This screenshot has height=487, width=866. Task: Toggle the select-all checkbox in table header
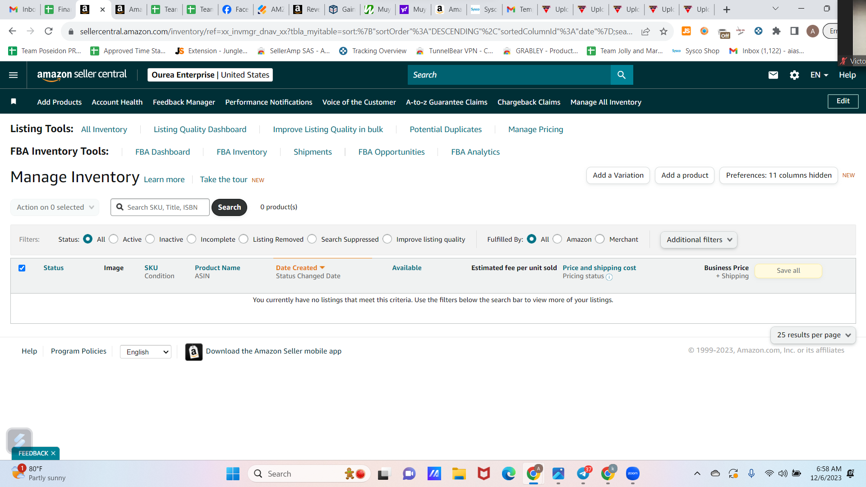(22, 268)
